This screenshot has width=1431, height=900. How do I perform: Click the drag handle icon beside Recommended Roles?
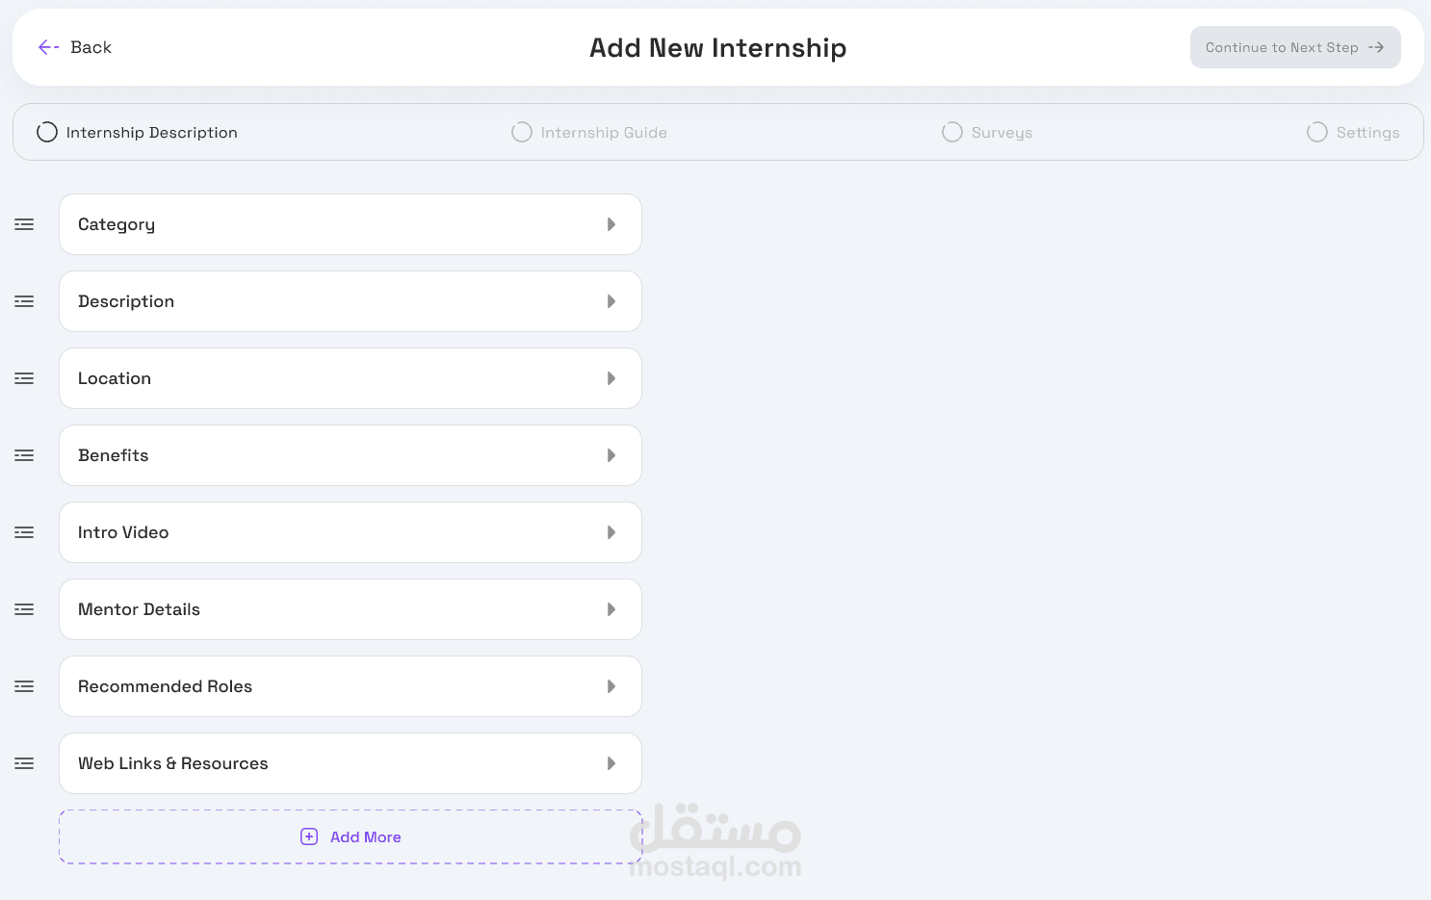click(24, 686)
